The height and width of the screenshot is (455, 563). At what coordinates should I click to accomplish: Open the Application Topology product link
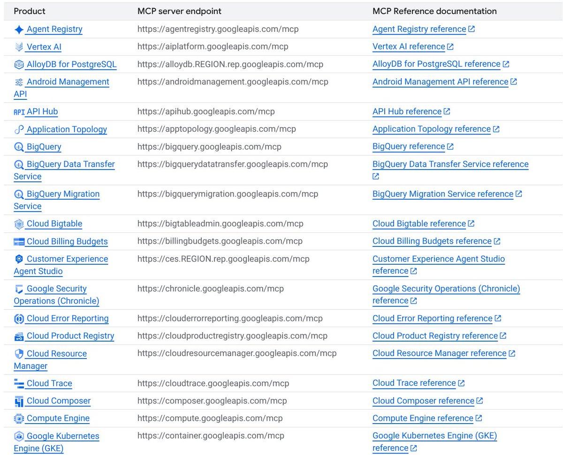(x=67, y=129)
